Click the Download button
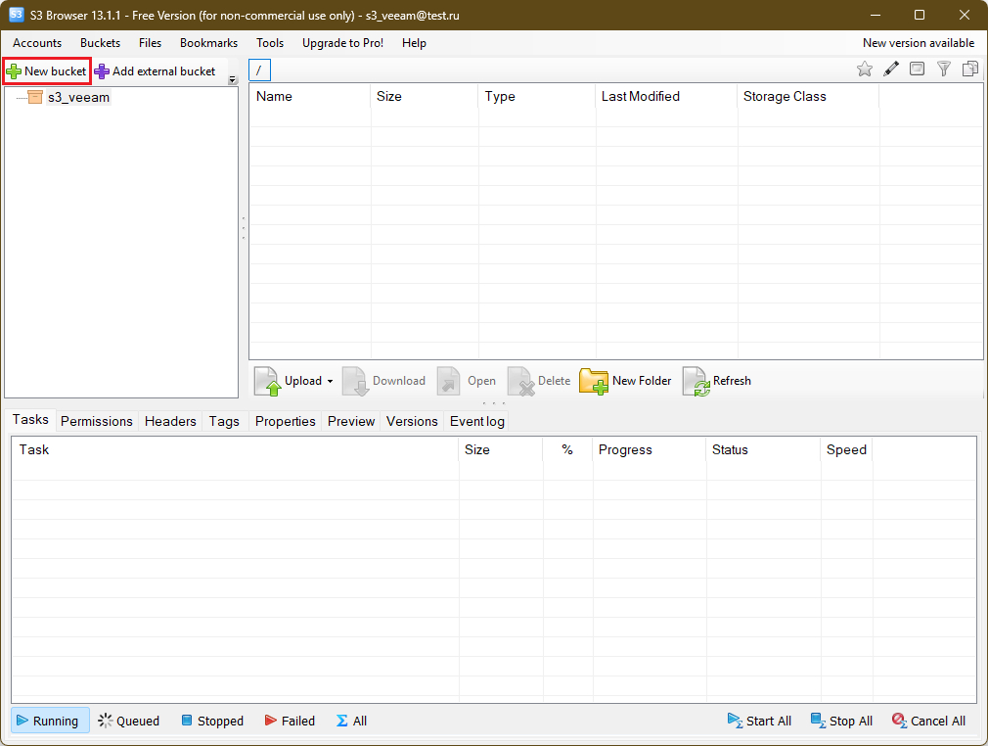The width and height of the screenshot is (988, 746). point(384,381)
